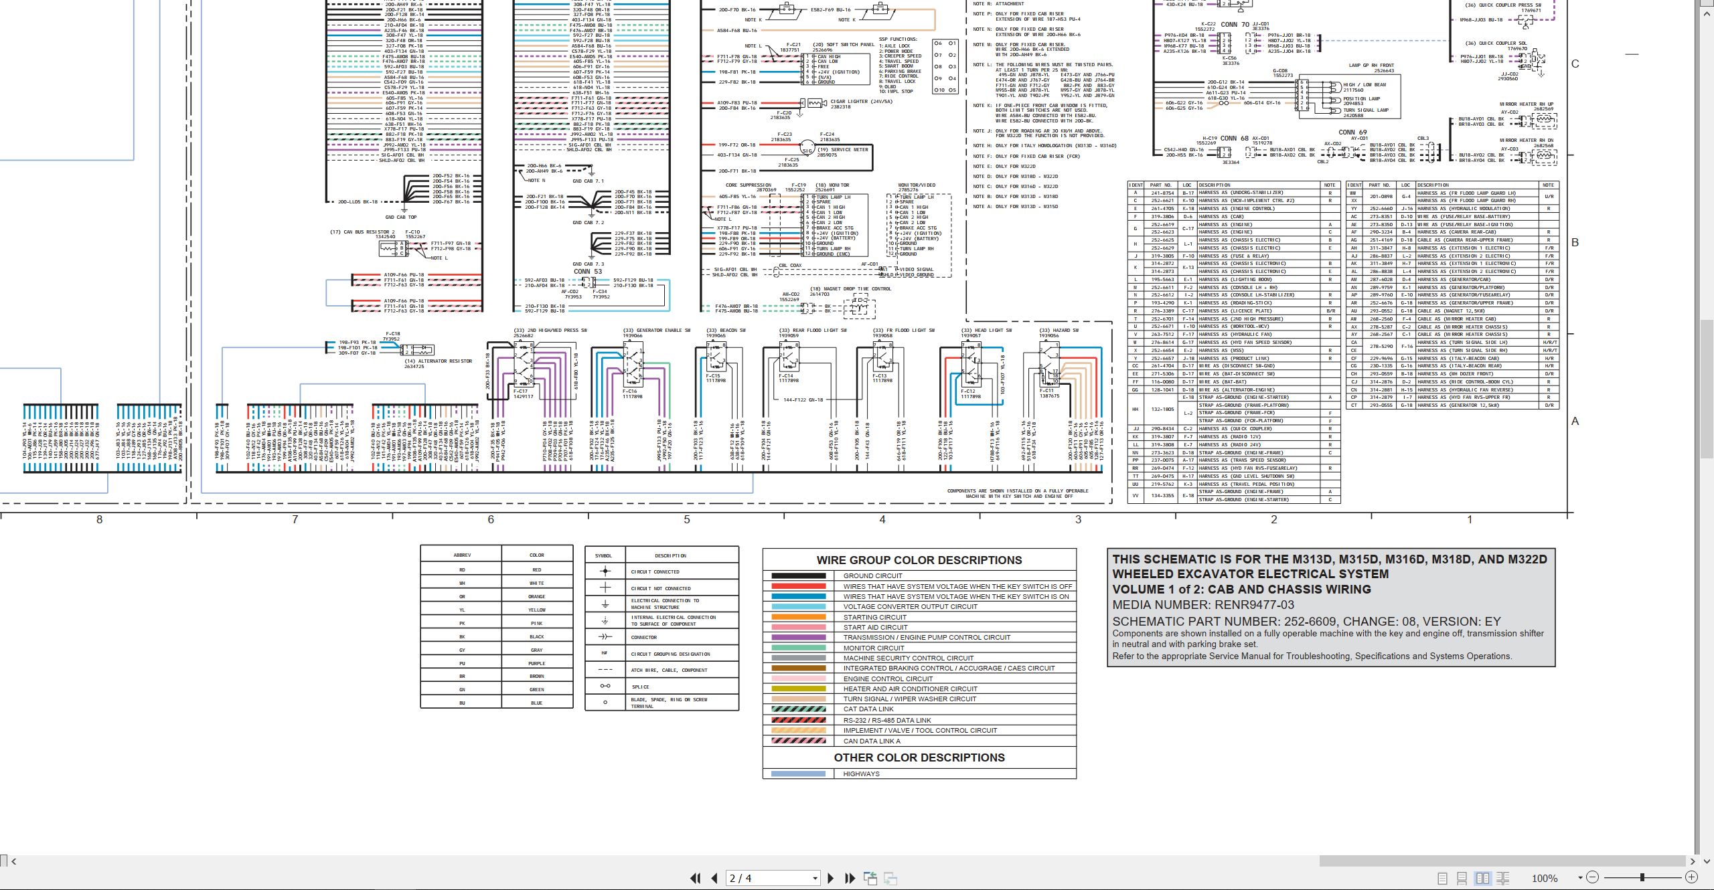Click the previous view icon

coord(870,878)
